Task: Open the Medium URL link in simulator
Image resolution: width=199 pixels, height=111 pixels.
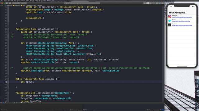Action: click(x=182, y=25)
